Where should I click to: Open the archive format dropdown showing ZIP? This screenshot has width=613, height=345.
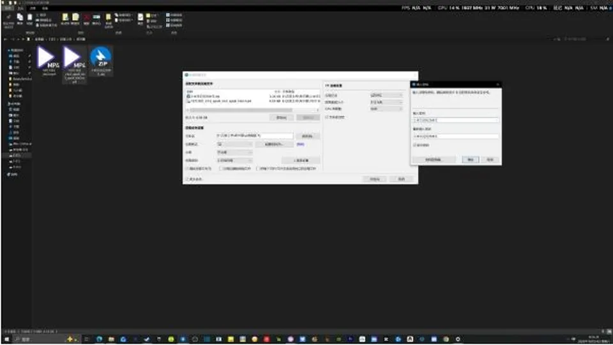[x=234, y=144]
